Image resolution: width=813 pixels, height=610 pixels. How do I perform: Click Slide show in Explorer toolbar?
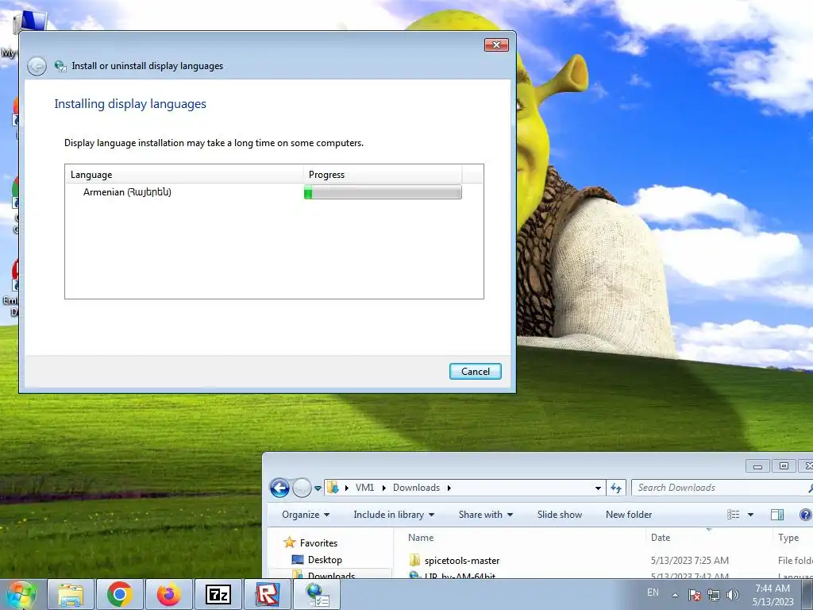[560, 515]
